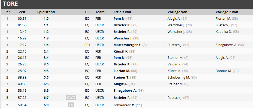Click the Spielstand column header

tap(46, 12)
